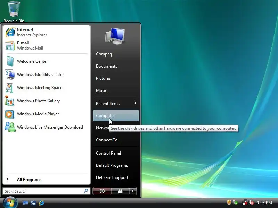Launch Internet Explorer from Quick Launch

click(41, 203)
